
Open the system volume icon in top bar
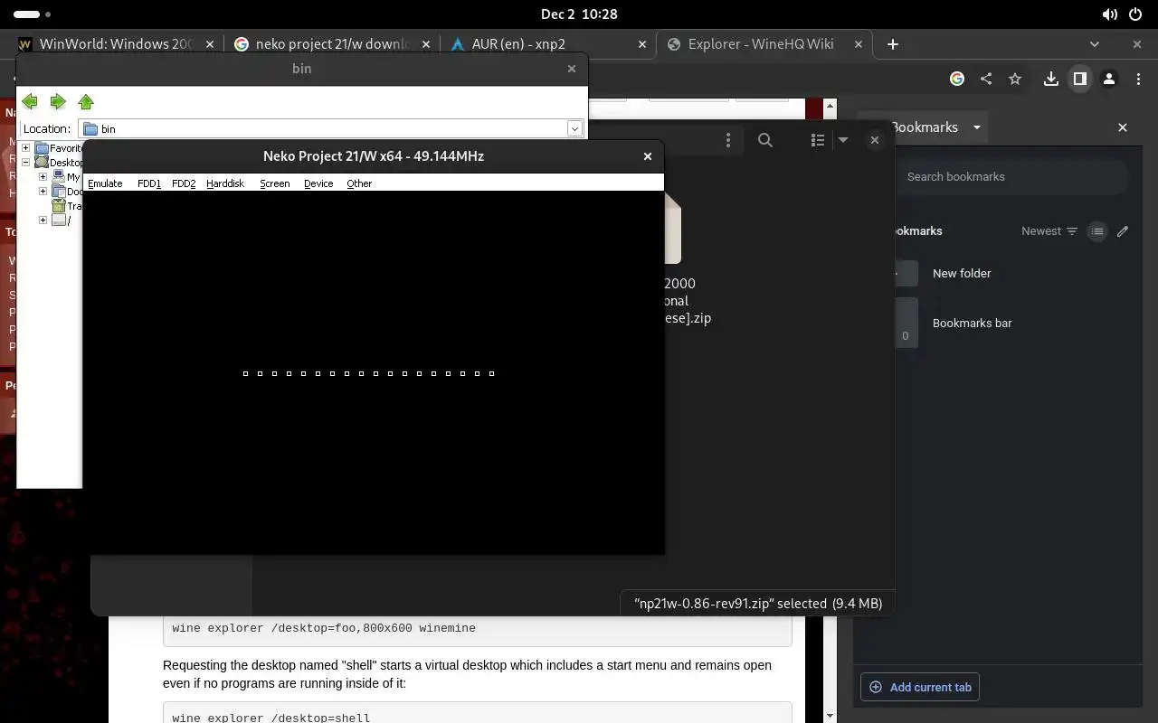point(1110,14)
